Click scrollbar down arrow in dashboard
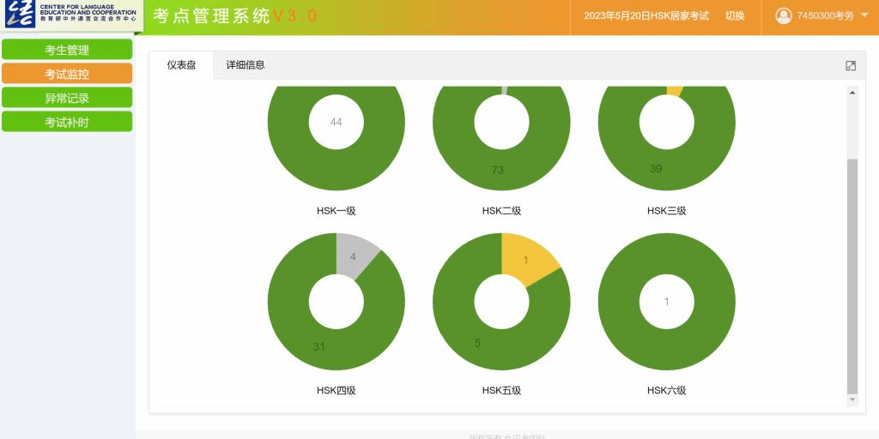The image size is (879, 439). tap(852, 400)
